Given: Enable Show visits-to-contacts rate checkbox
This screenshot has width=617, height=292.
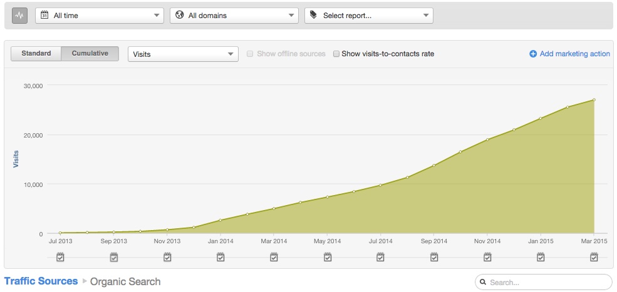Looking at the screenshot, I should click(336, 54).
